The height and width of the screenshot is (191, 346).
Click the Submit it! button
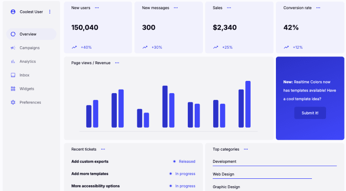(x=310, y=113)
